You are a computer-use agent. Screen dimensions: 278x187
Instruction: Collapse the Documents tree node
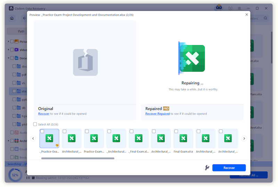click(8, 58)
